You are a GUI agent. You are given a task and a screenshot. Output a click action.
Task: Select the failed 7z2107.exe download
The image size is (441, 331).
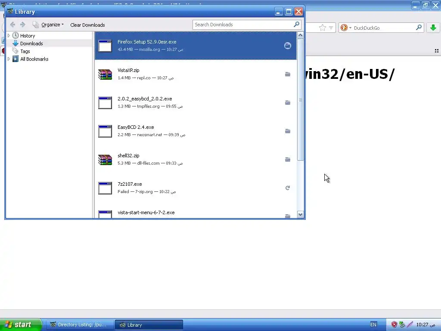coord(196,188)
